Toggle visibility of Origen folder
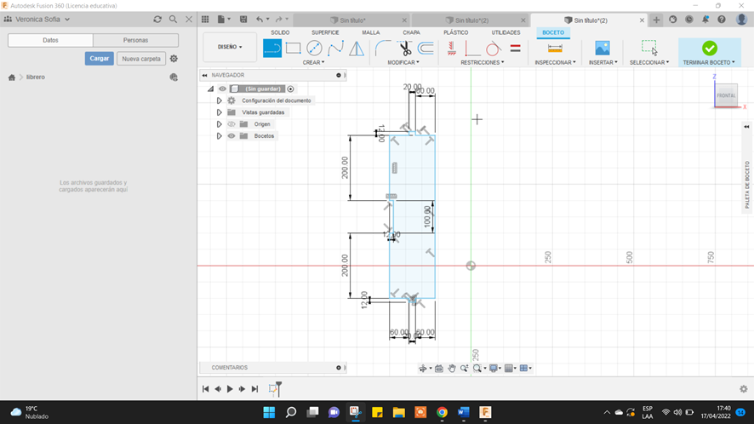Viewport: 754px width, 424px height. 231,124
